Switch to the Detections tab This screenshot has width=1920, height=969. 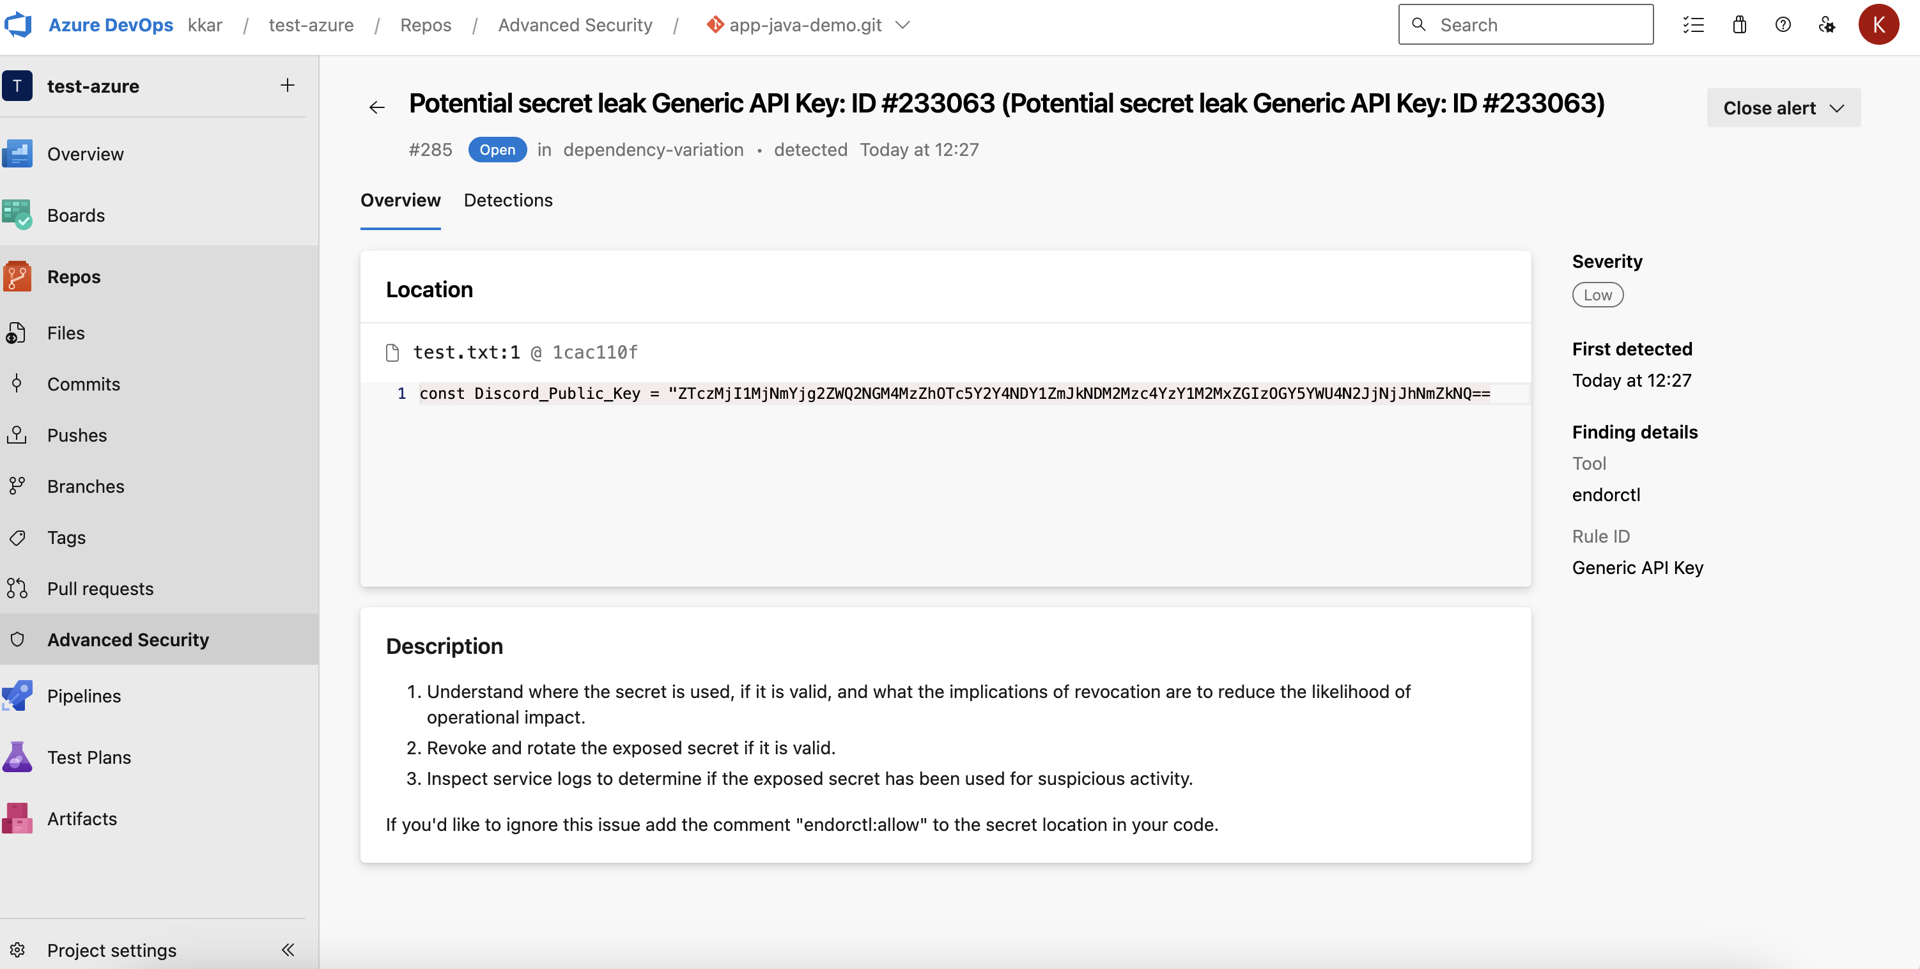(x=508, y=201)
